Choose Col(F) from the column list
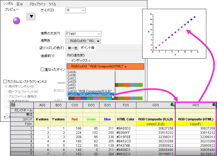The height and width of the screenshot is (156, 217). tap(72, 88)
